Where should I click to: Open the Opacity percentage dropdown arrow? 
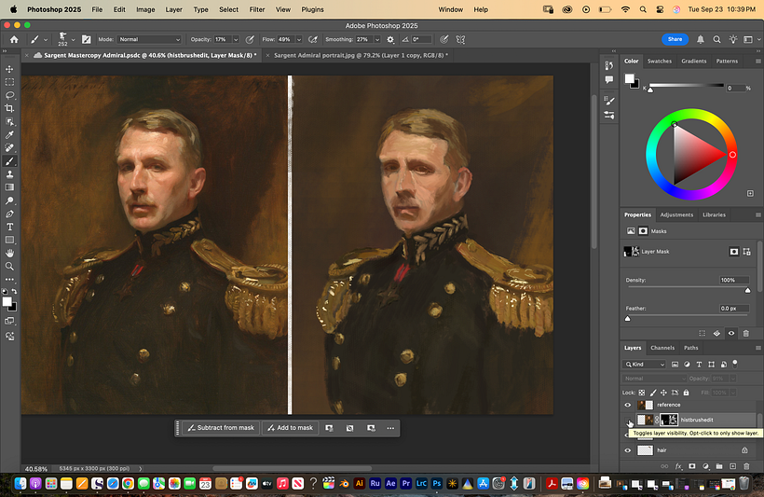pos(236,39)
